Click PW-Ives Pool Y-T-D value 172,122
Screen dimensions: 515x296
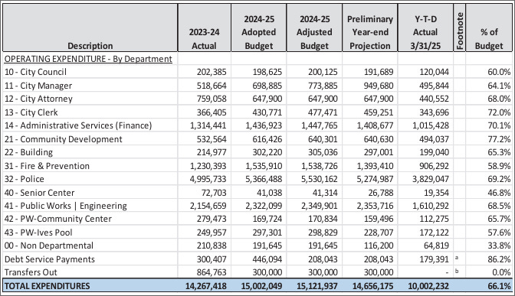[x=434, y=233]
